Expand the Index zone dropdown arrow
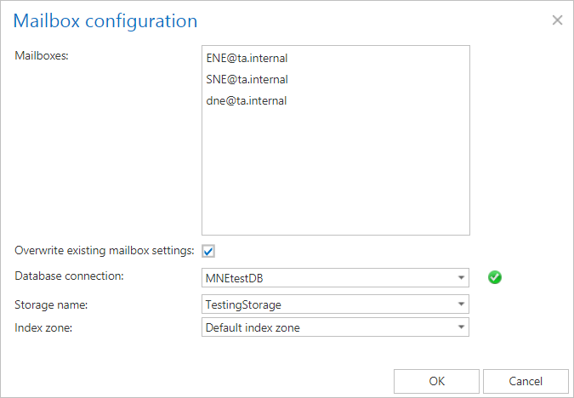The width and height of the screenshot is (574, 398). point(460,327)
